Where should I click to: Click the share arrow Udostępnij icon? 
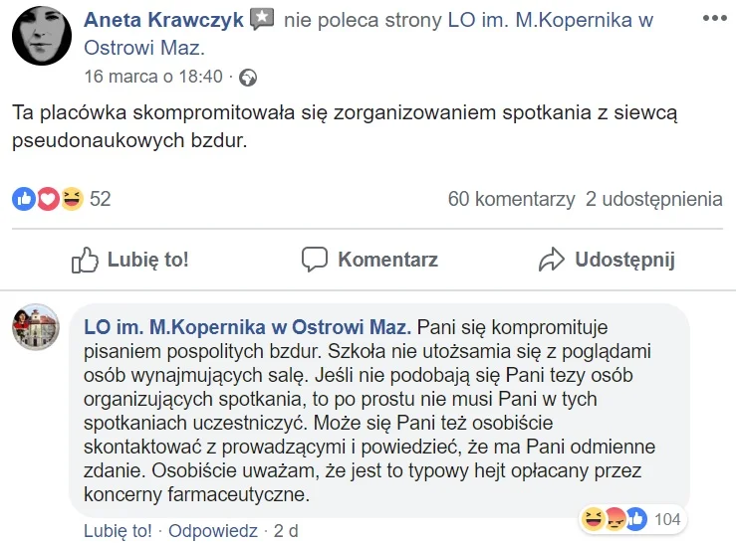tap(552, 260)
